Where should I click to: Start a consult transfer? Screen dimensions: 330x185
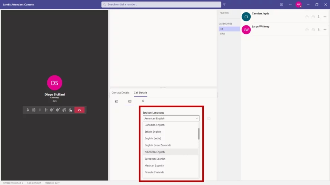(58, 110)
